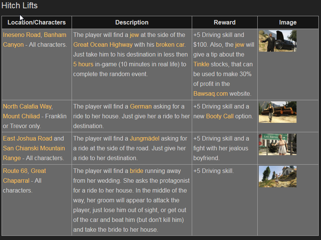Open thumbnail of runaway bride by church

coord(277,177)
